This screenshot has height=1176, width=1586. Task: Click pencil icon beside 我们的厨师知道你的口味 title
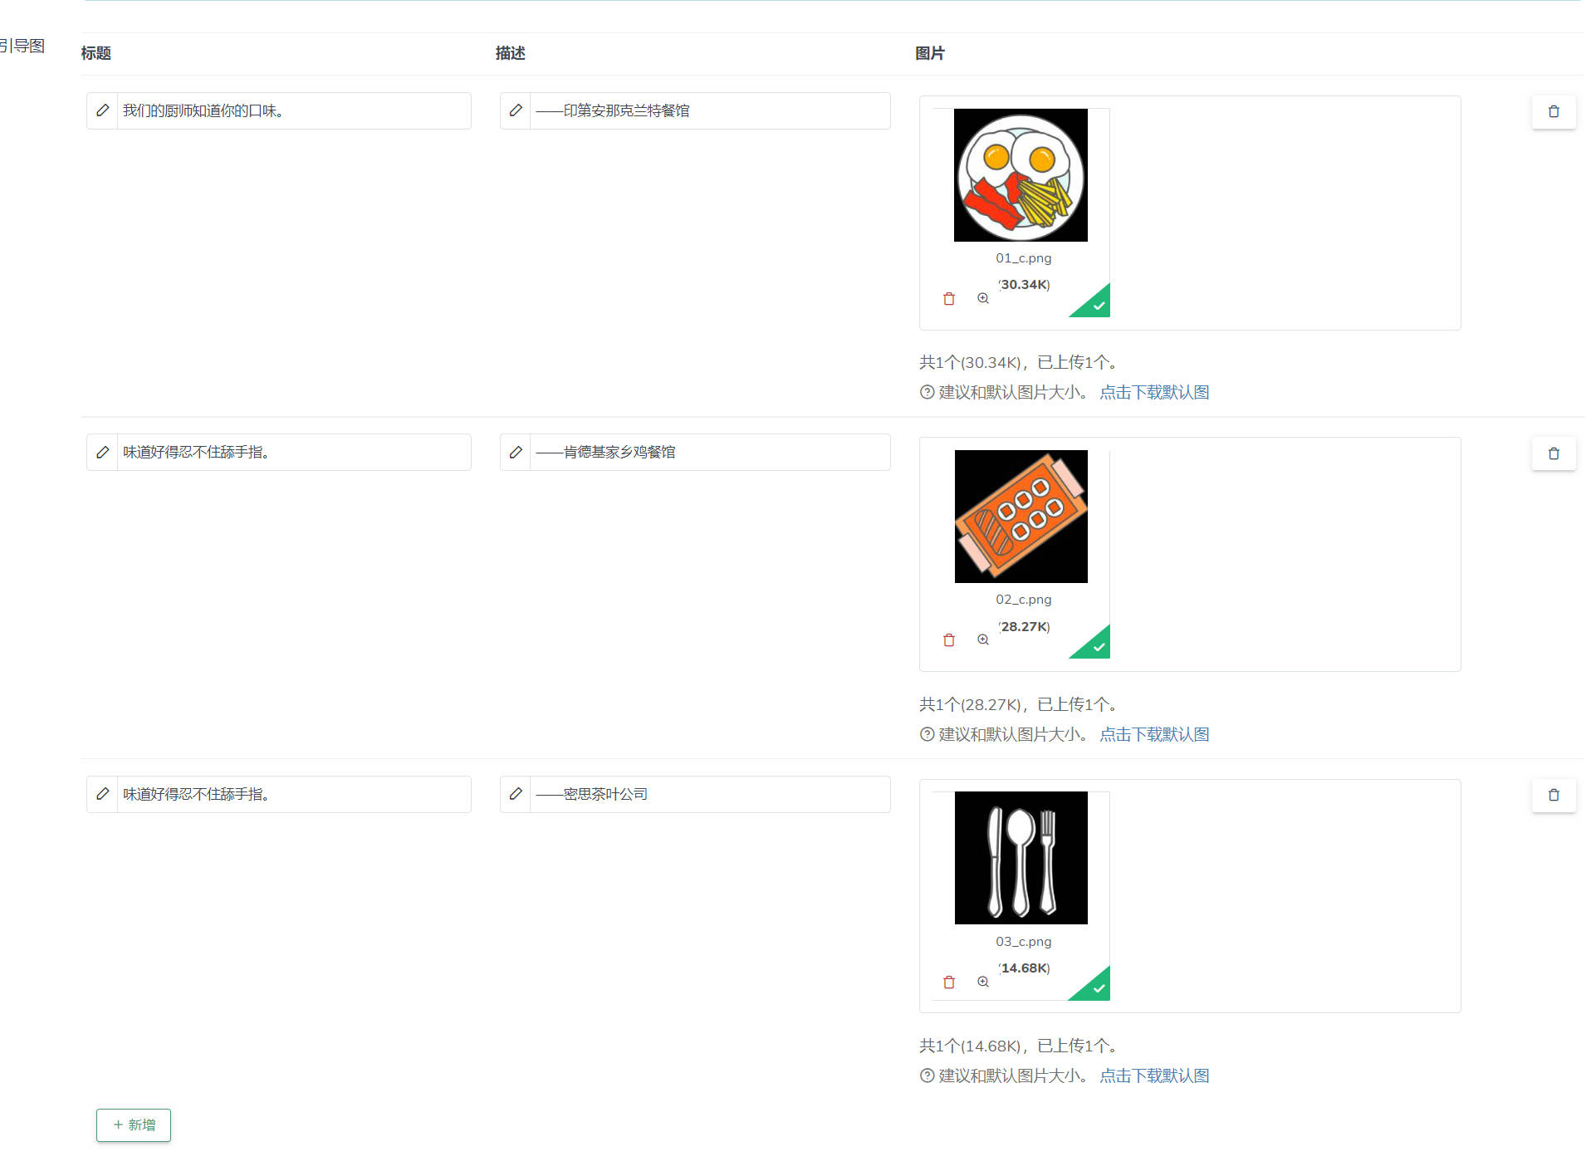102,110
